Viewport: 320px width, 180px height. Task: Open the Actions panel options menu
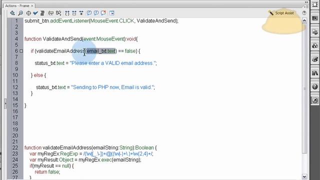point(306,6)
